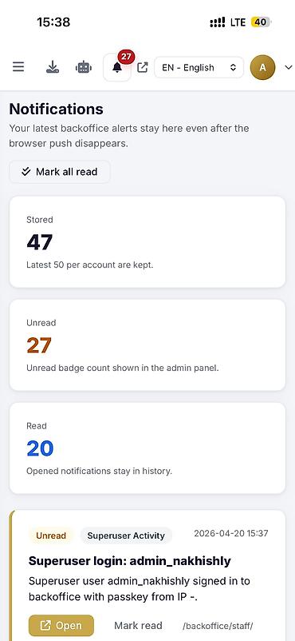The width and height of the screenshot is (295, 641).
Task: Expand the EN - English language selector
Action: tap(199, 67)
